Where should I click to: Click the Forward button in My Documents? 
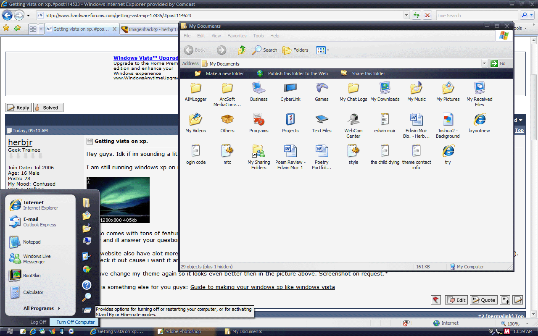222,50
